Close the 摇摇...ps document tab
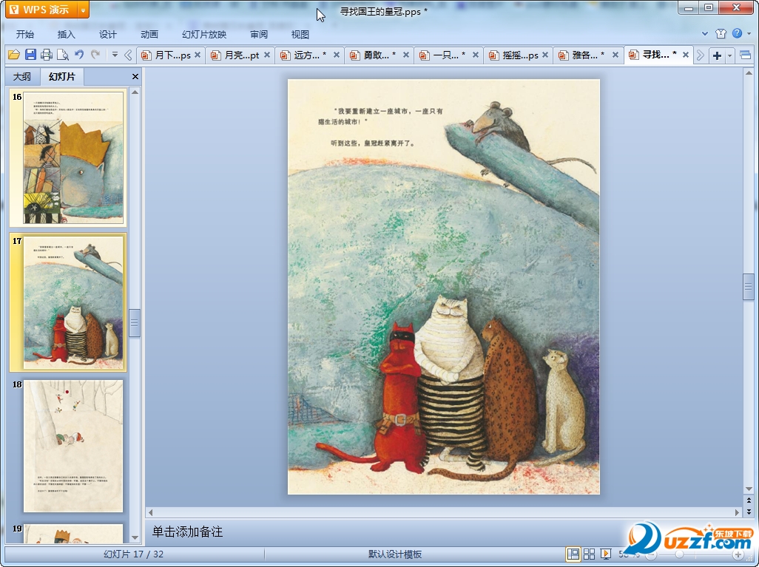 [x=545, y=55]
